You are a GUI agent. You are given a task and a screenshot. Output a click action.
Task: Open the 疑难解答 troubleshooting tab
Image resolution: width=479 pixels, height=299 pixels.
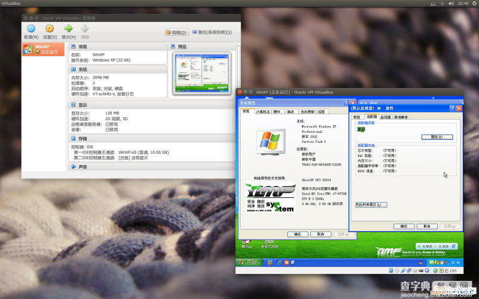click(x=401, y=117)
